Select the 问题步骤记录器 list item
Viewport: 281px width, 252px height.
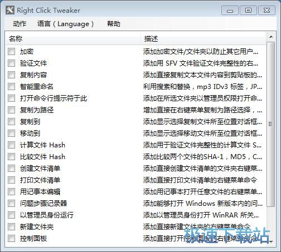click(43, 204)
